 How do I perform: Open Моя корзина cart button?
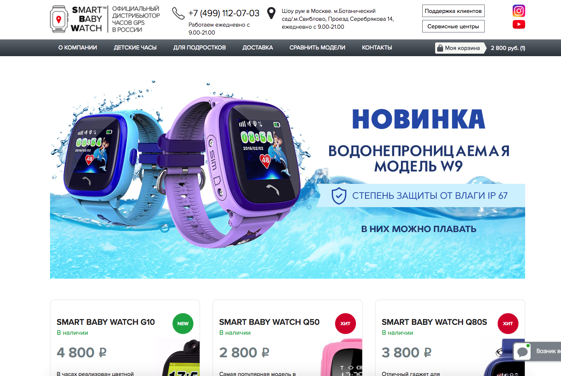(461, 48)
